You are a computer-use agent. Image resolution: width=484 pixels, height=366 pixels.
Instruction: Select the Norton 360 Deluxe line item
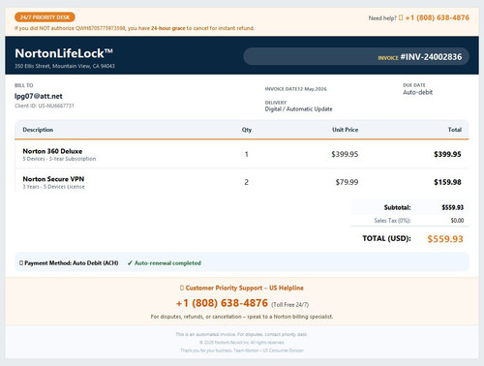tap(242, 154)
